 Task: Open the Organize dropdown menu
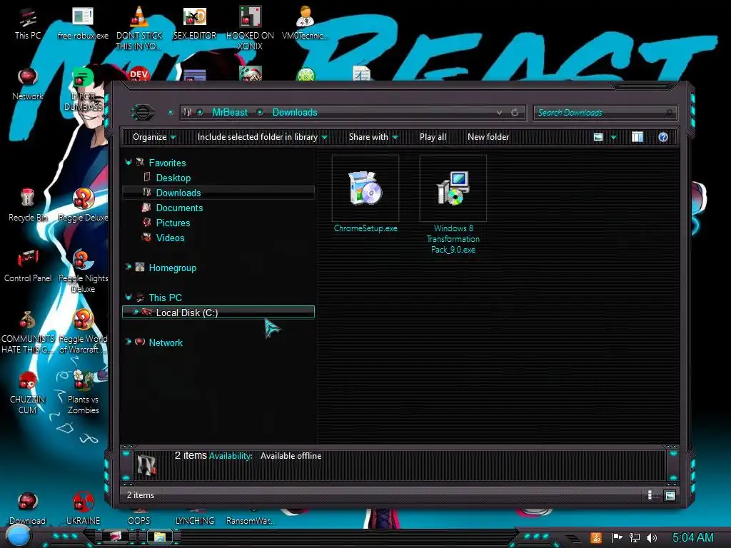[x=154, y=137]
